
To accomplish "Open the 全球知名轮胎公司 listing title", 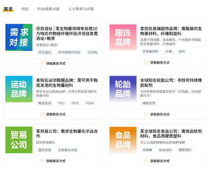I will click(x=171, y=82).
